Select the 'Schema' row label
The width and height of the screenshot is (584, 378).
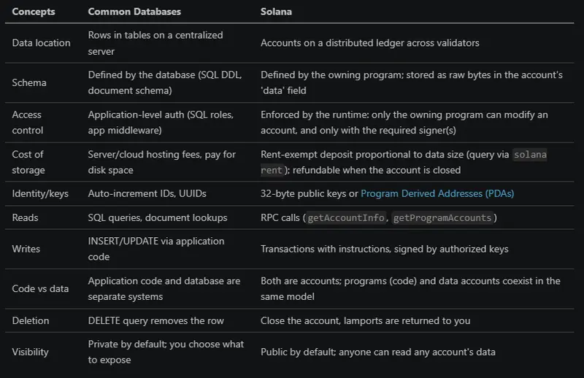(29, 82)
